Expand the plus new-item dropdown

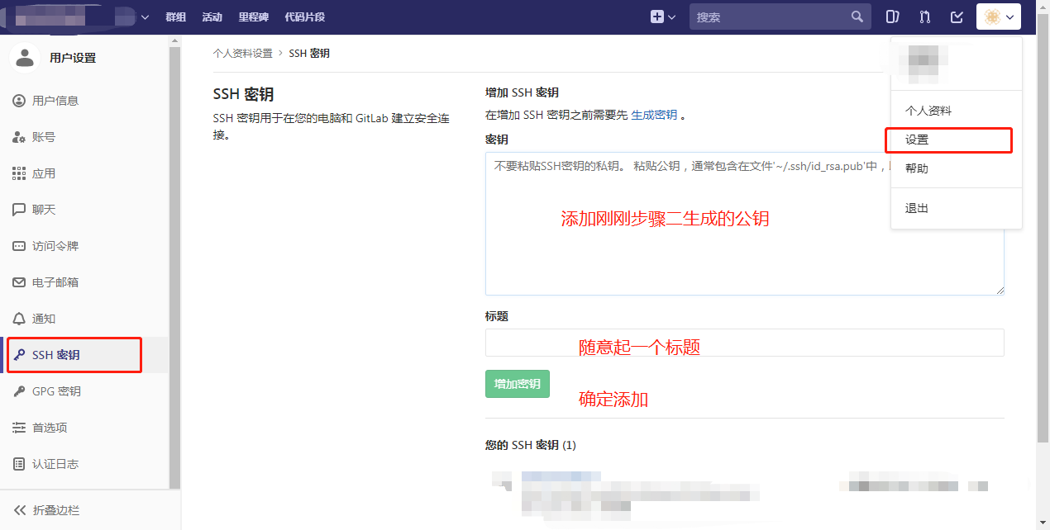tap(663, 17)
